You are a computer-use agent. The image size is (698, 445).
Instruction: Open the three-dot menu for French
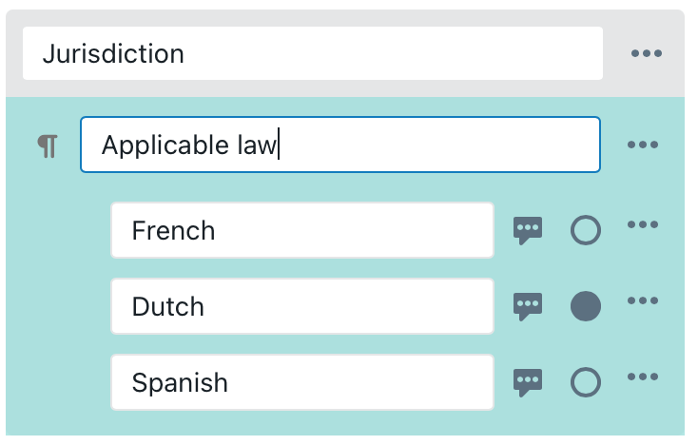click(643, 225)
